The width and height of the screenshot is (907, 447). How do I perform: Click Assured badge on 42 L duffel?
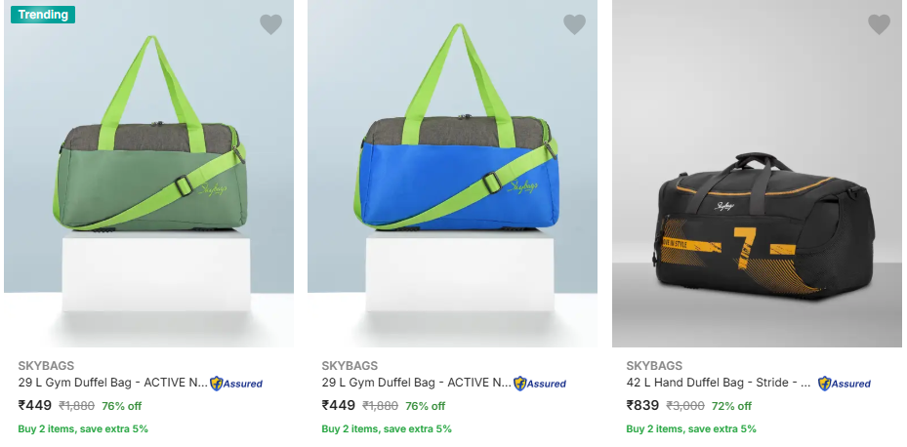click(844, 384)
